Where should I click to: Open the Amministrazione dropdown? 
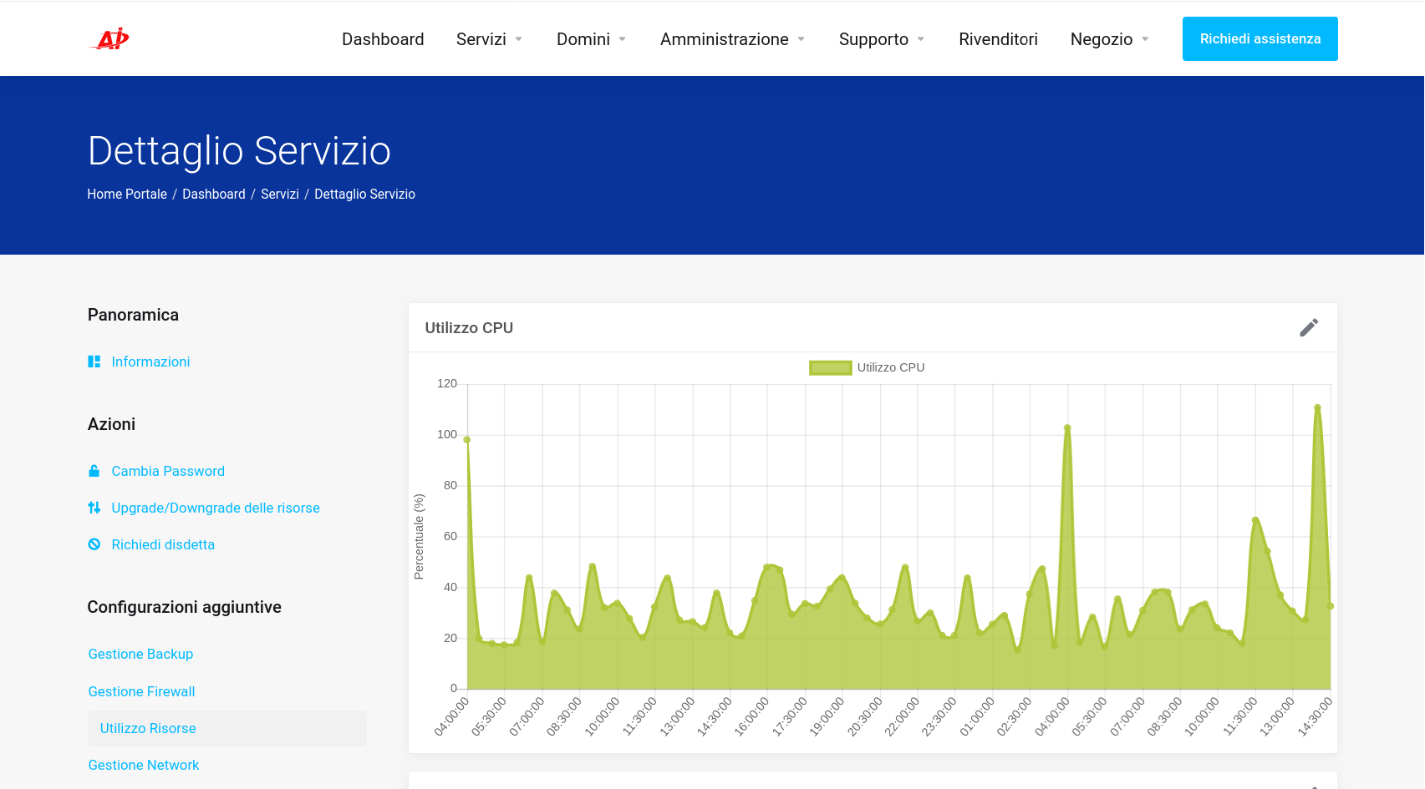[x=733, y=39]
